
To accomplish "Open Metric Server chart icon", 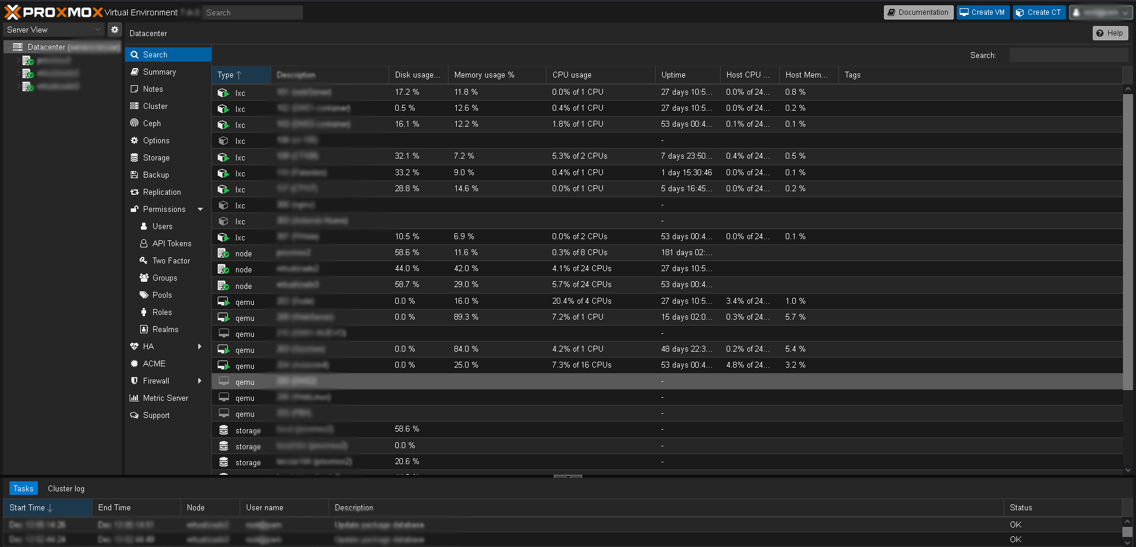I will (134, 398).
